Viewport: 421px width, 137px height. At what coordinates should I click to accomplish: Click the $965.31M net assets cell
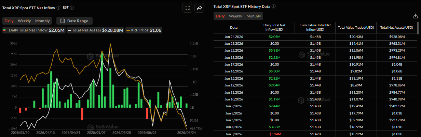pos(396,43)
